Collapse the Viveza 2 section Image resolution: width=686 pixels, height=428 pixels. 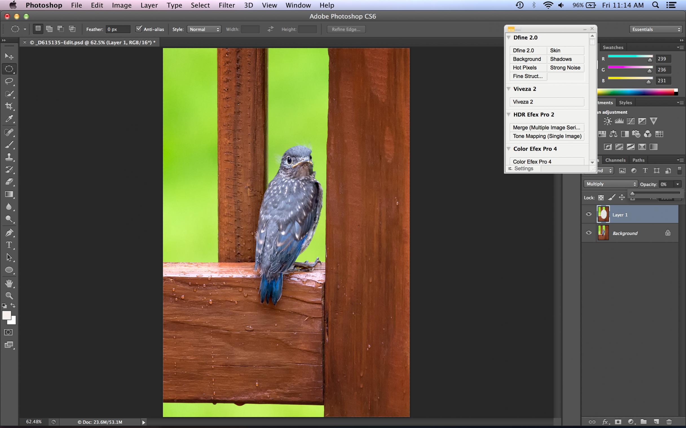pos(509,89)
